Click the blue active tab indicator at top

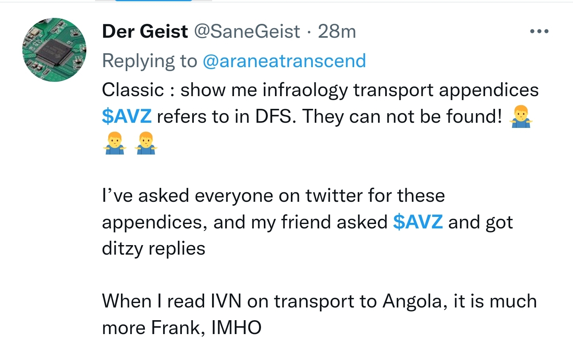point(154,1)
